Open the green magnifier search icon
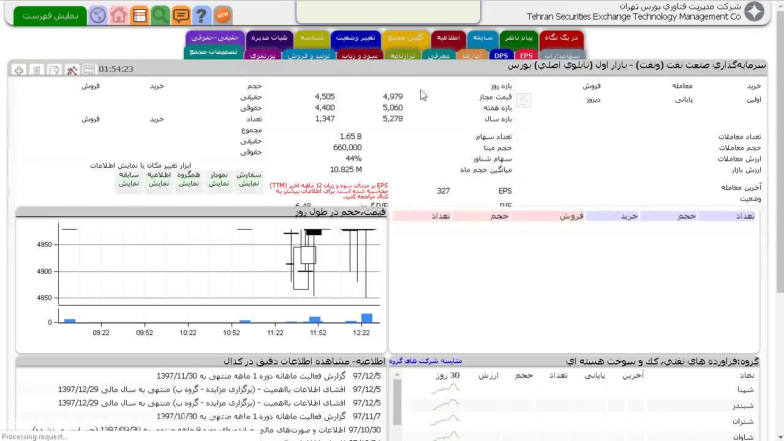The image size is (784, 441). click(x=160, y=15)
